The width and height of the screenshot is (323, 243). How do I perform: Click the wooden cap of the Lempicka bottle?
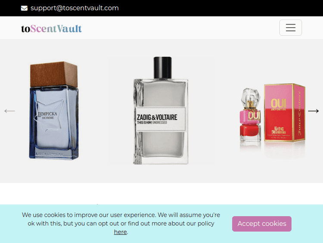tap(54, 74)
